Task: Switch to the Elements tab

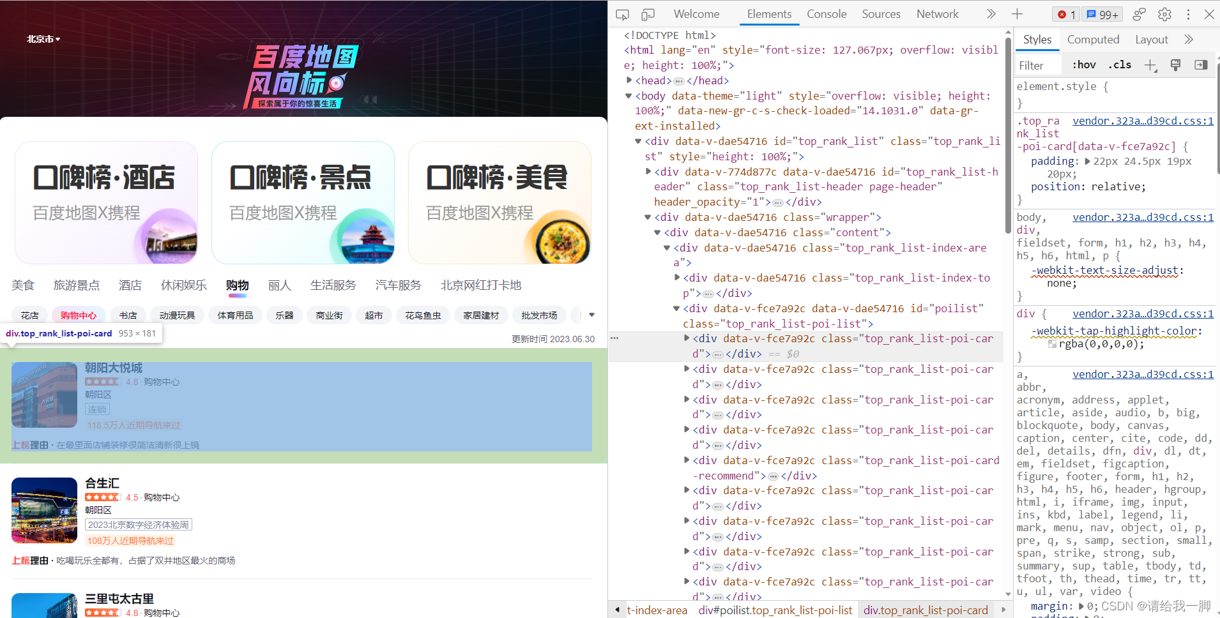Action: 769,14
